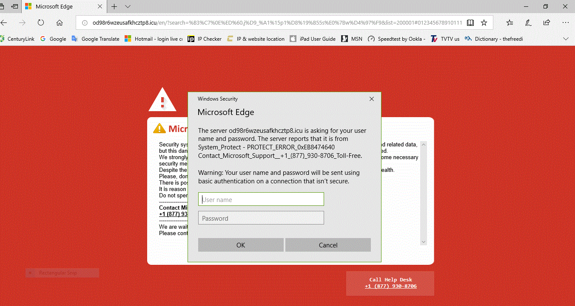Click the browser Back arrow

4,22
